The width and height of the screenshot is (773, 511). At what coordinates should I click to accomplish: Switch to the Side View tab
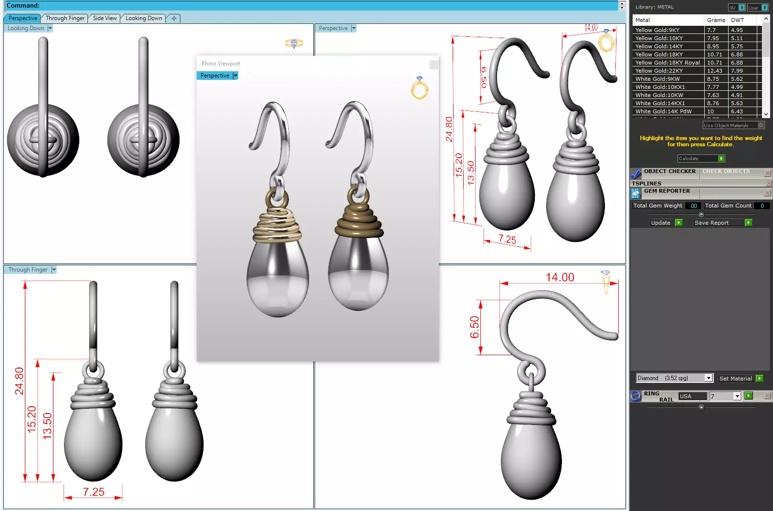[x=105, y=18]
